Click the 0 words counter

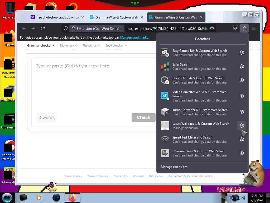[46, 118]
